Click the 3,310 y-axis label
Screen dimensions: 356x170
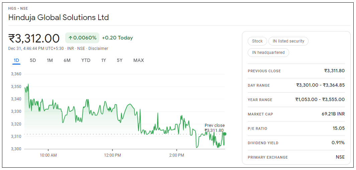(x=16, y=137)
